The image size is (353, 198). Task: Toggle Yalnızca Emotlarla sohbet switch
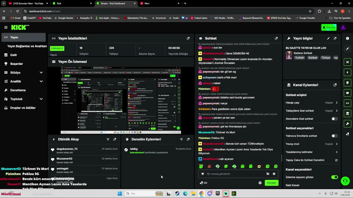click(334, 136)
